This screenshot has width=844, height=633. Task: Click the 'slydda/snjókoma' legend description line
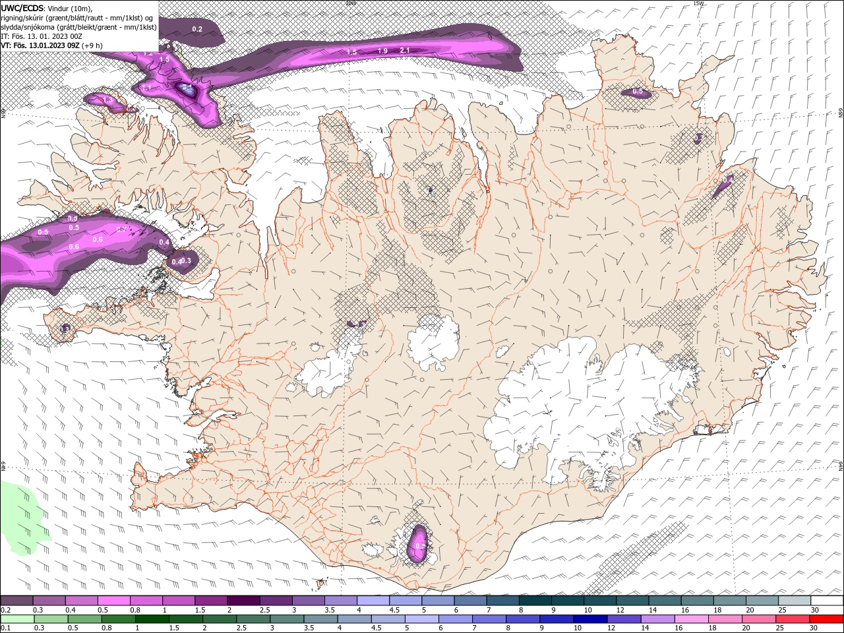[79, 27]
